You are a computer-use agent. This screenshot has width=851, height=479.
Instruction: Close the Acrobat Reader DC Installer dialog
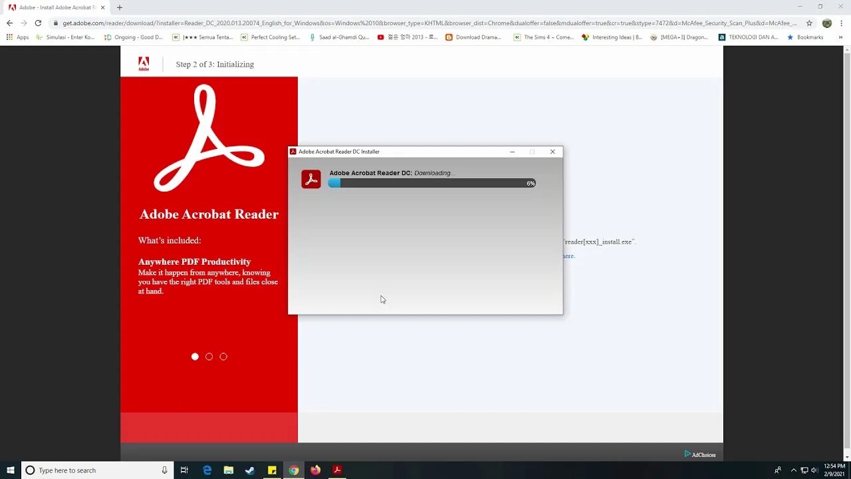552,152
